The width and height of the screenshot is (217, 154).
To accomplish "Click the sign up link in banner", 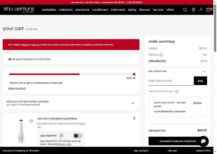I will (x=36, y=45).
